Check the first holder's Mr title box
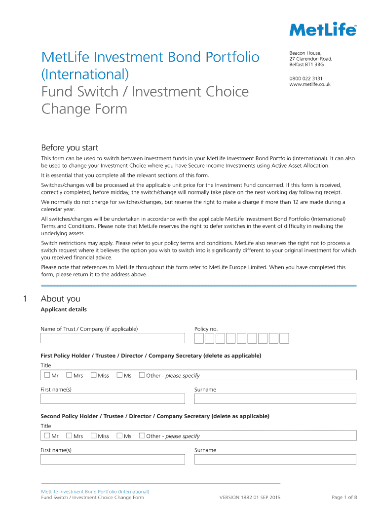This screenshot has height=505, width=380. [x=47, y=375]
